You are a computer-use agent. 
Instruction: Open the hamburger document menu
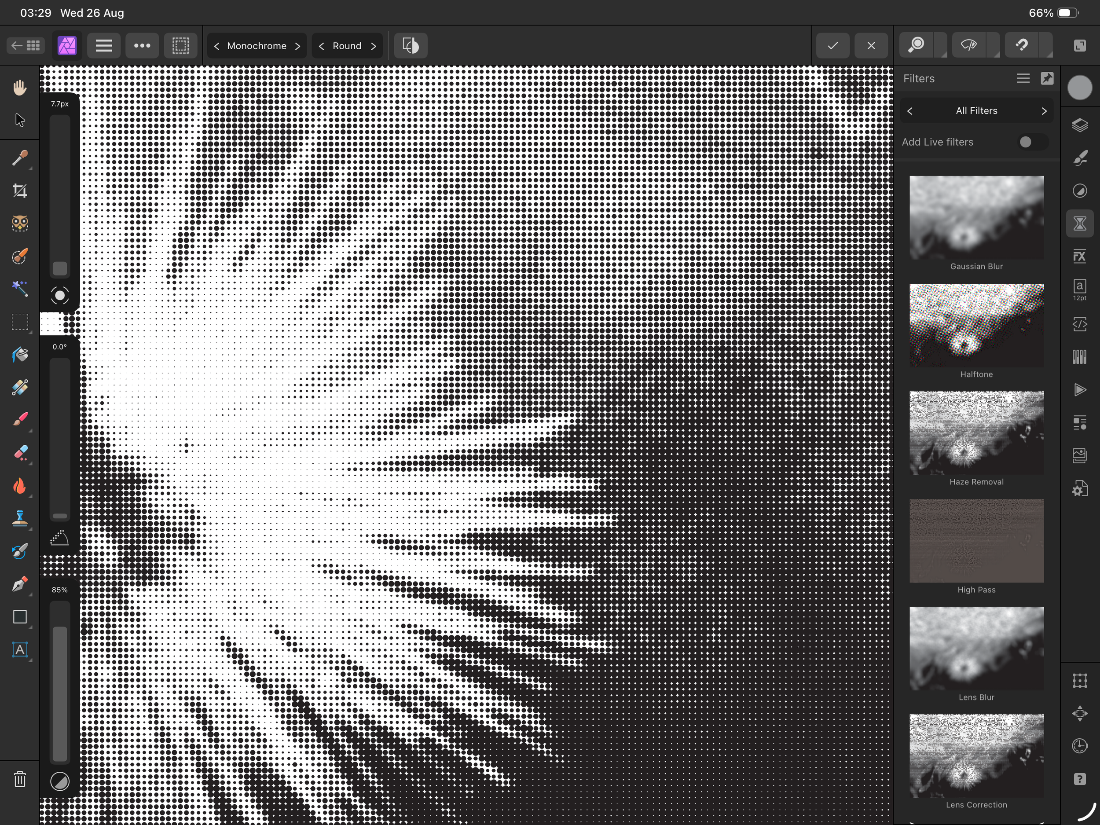103,46
